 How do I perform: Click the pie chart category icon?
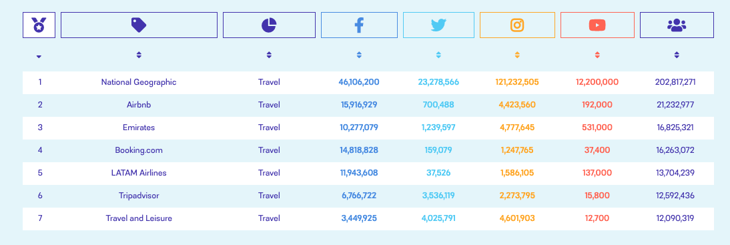269,25
